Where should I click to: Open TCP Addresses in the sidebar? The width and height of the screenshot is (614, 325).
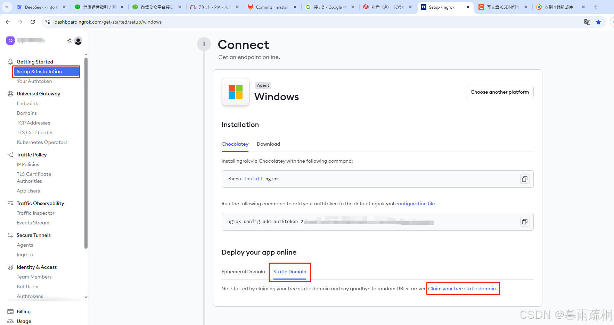click(x=33, y=123)
